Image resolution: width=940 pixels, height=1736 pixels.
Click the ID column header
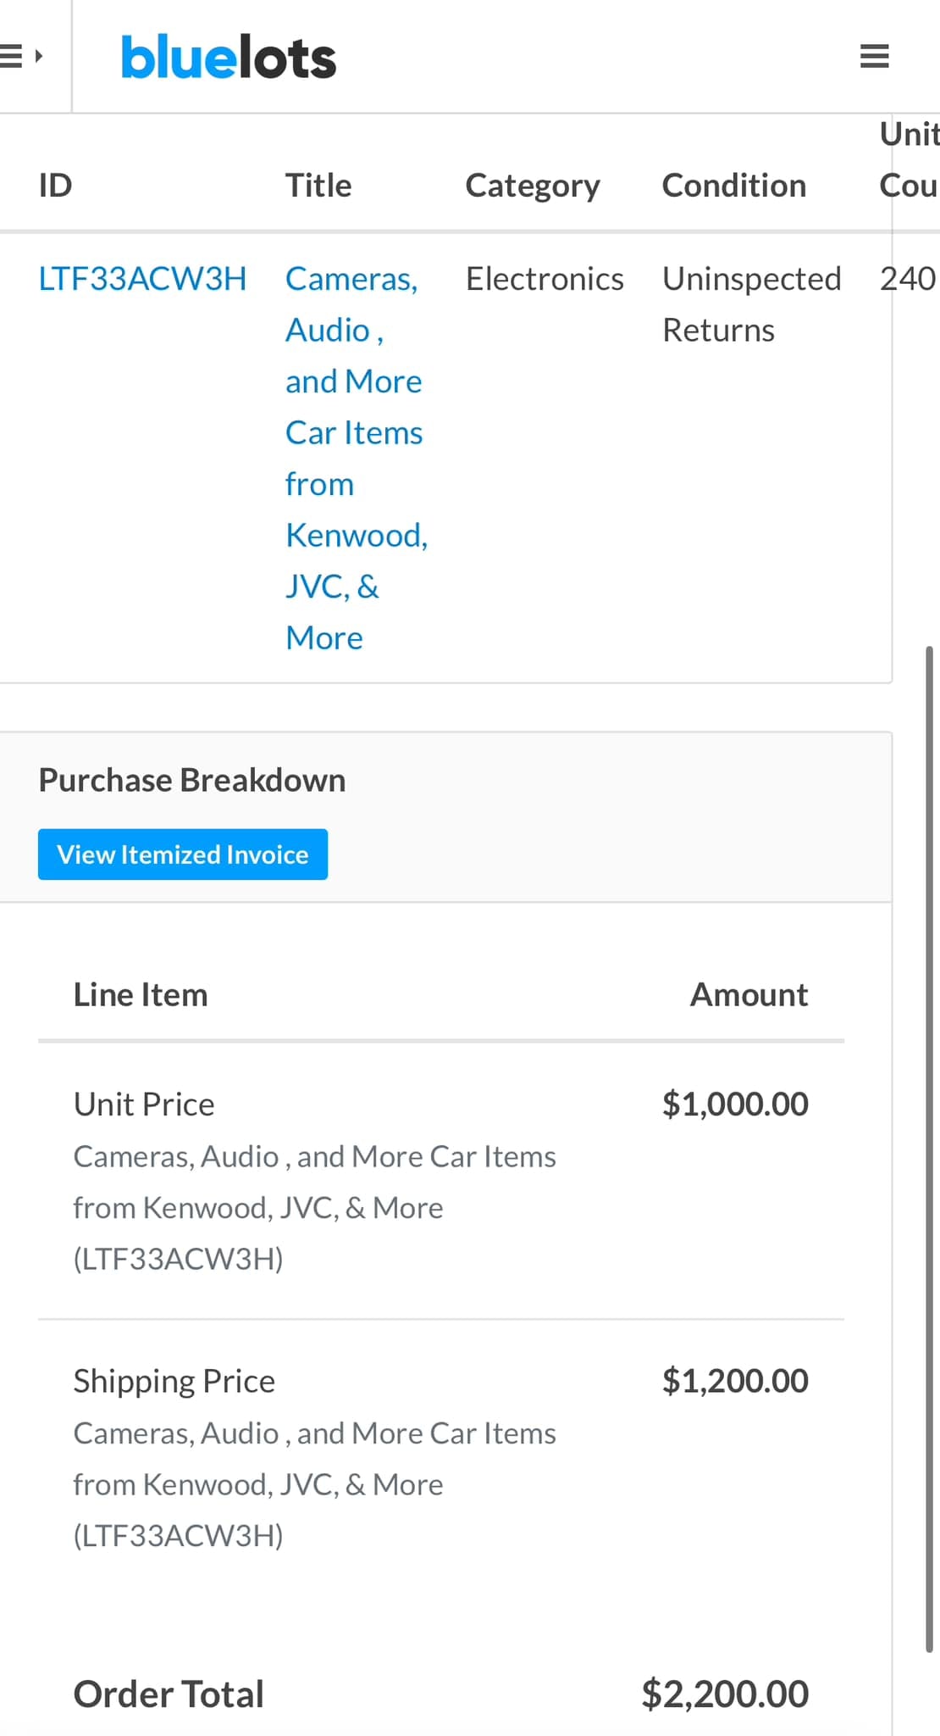pyautogui.click(x=56, y=186)
